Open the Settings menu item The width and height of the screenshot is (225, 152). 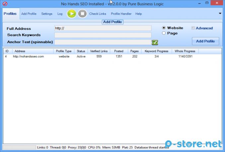pyautogui.click(x=47, y=14)
